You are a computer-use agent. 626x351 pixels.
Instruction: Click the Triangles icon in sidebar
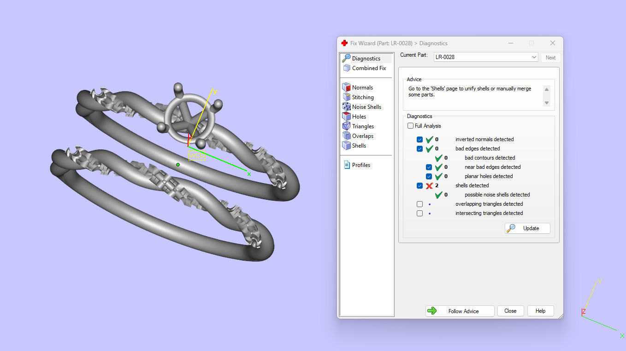tap(346, 126)
